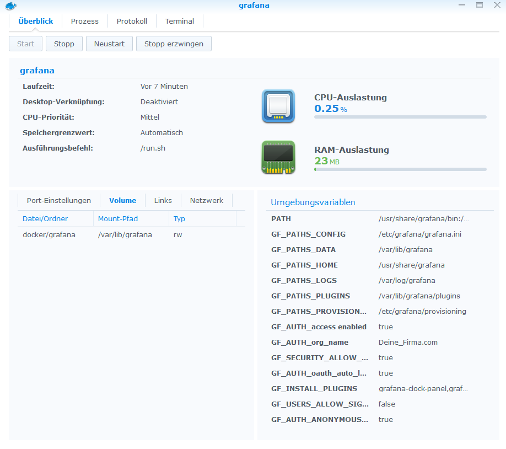Image resolution: width=506 pixels, height=449 pixels.
Task: Maximize the grafana window
Action: (480, 5)
